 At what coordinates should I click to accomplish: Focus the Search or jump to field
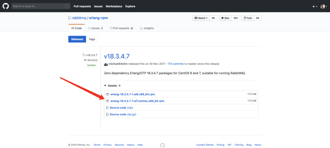point(39,6)
